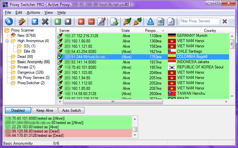This screenshot has width=238, height=148.
Task: Click the server list scroll up arrow
Action: pyautogui.click(x=232, y=36)
